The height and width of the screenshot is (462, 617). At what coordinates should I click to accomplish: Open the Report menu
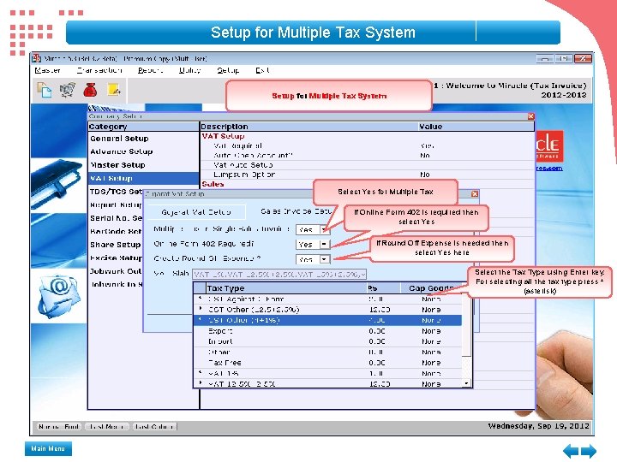[150, 70]
